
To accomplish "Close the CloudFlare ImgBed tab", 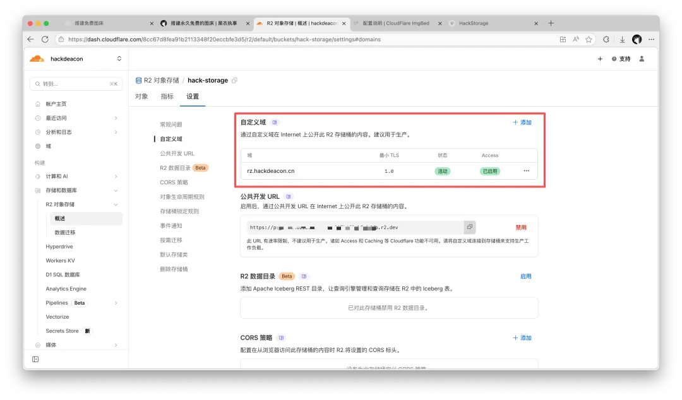I will [440, 23].
